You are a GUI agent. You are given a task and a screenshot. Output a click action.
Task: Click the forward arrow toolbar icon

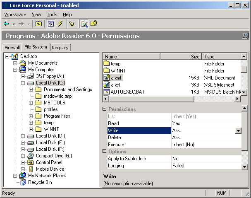[21, 24]
